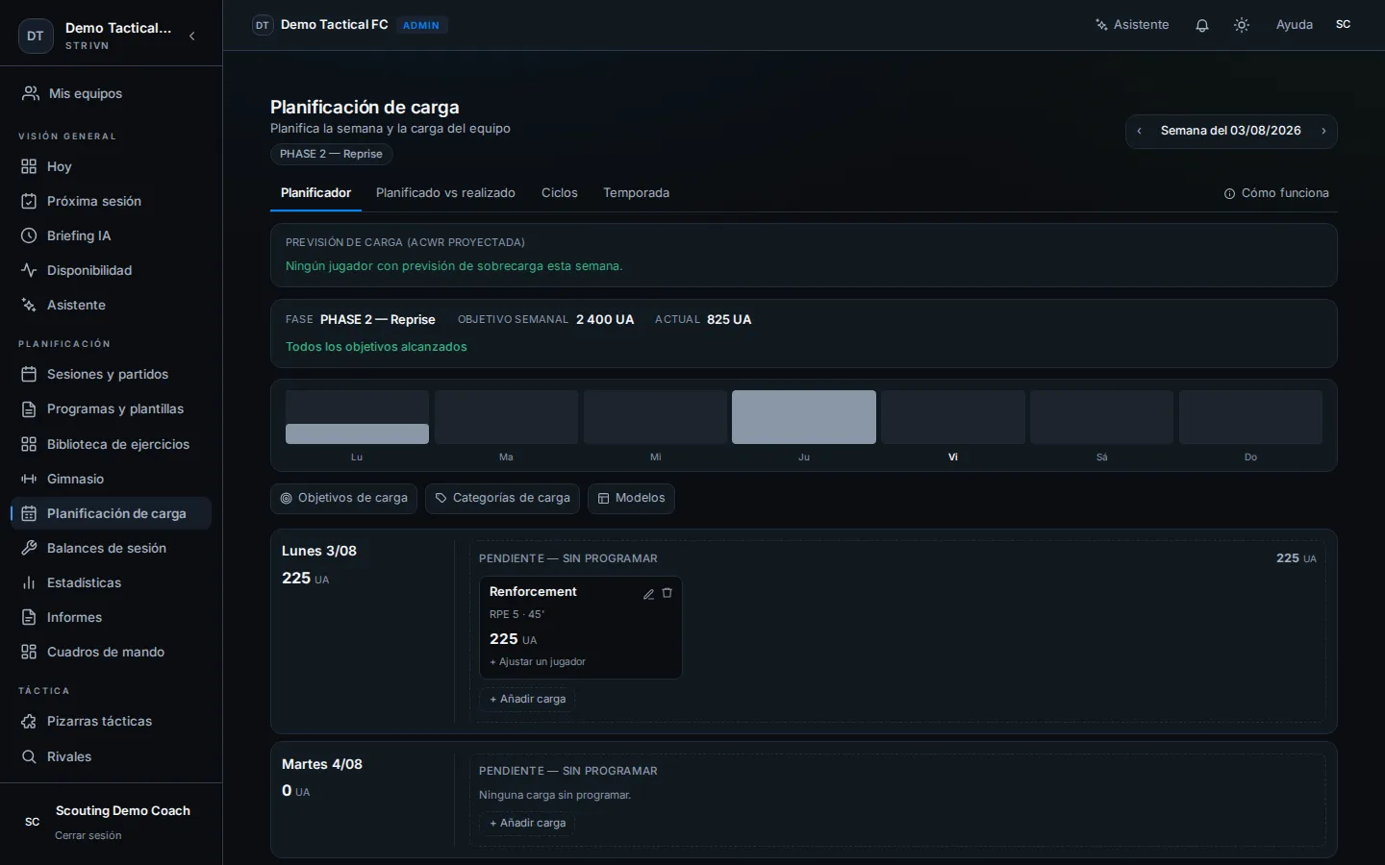Open notifications bell
1385x865 pixels.
click(x=1202, y=25)
